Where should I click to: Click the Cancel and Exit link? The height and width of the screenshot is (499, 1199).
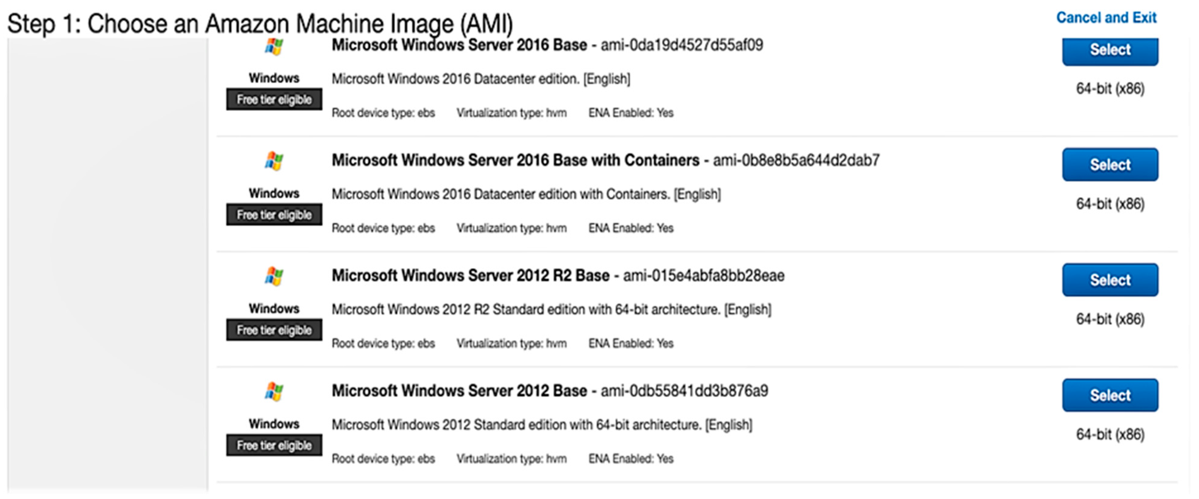[x=1106, y=18]
